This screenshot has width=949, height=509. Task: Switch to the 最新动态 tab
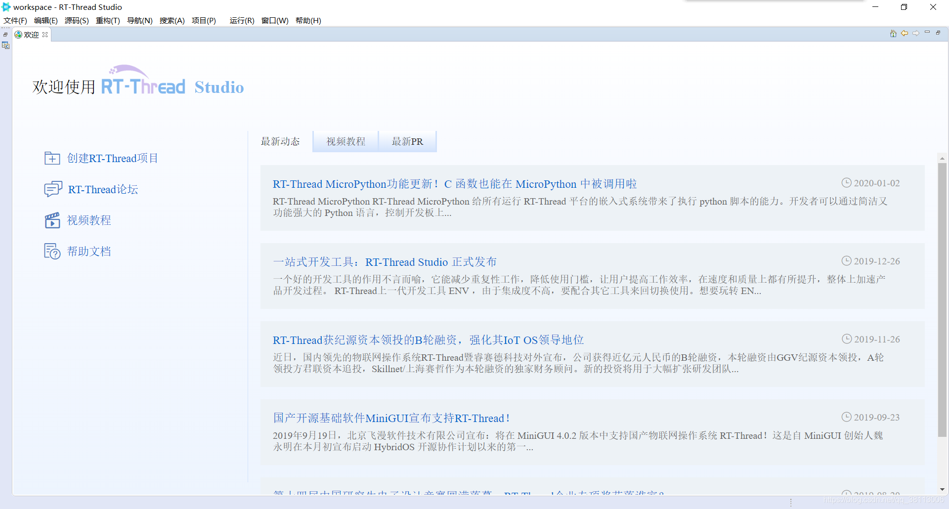pyautogui.click(x=280, y=141)
